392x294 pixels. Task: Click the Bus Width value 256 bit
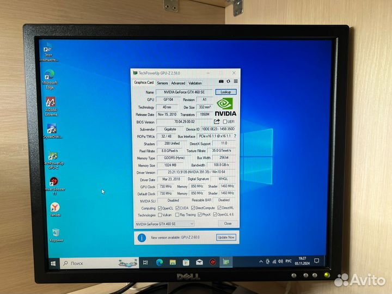tap(224, 158)
